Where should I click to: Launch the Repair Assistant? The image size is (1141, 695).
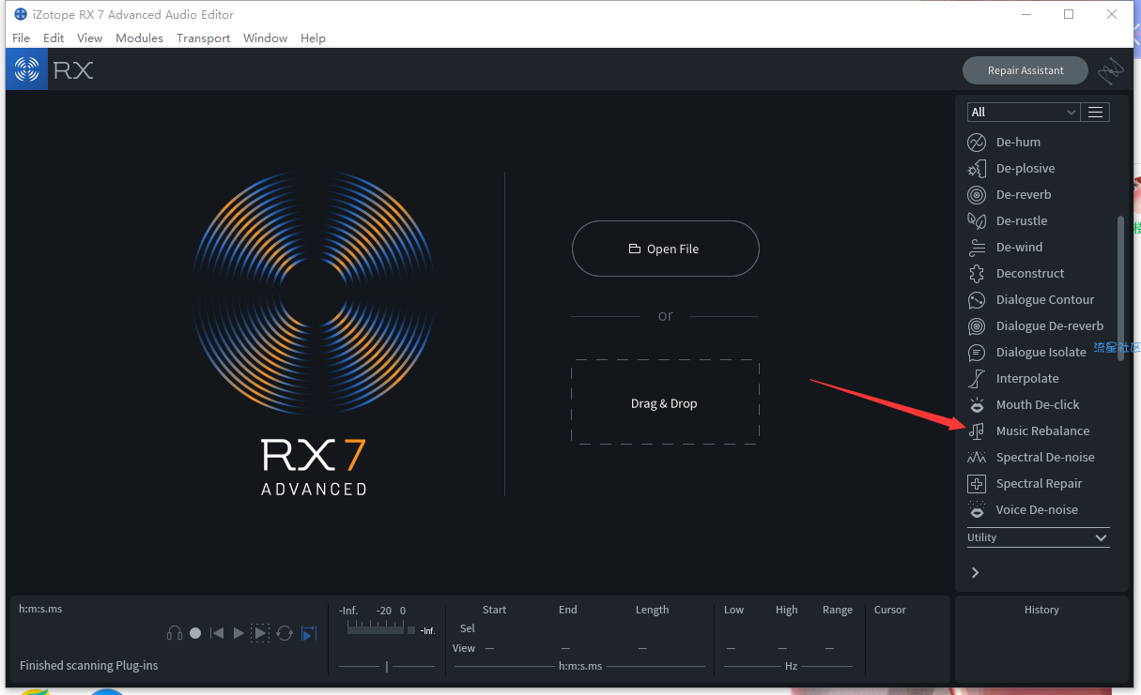pos(1025,70)
